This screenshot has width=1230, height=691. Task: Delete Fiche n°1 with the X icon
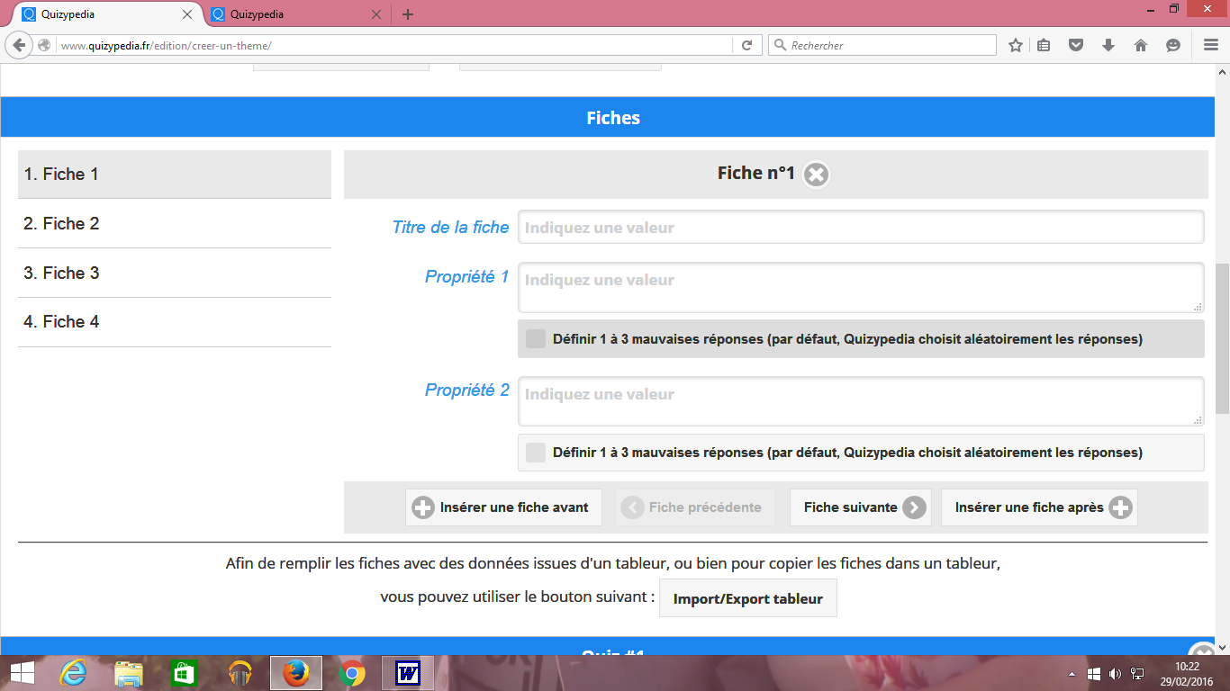click(816, 175)
